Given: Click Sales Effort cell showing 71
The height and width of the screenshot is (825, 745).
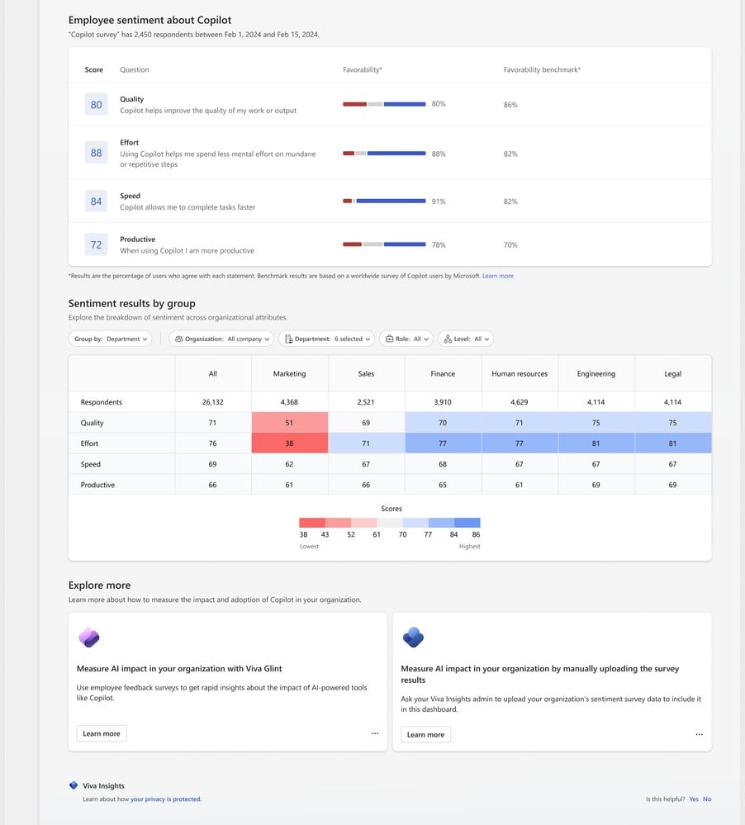Looking at the screenshot, I should 366,443.
